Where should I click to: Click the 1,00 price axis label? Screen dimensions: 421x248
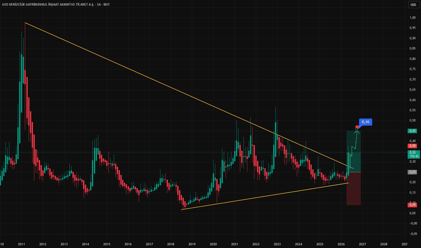click(412, 18)
